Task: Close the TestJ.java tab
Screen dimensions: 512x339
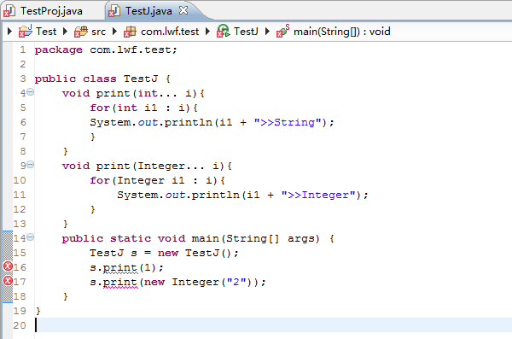Action: [183, 10]
